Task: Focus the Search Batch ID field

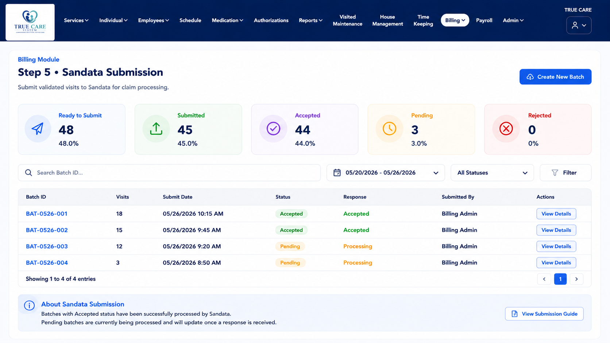Action: pos(169,173)
